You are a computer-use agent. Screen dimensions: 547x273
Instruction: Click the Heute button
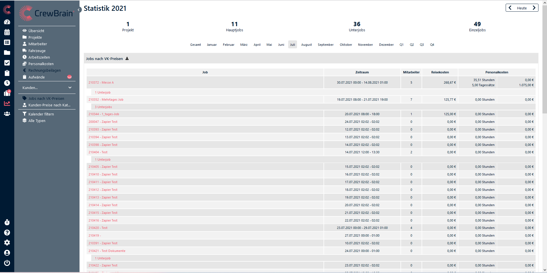[x=522, y=8]
